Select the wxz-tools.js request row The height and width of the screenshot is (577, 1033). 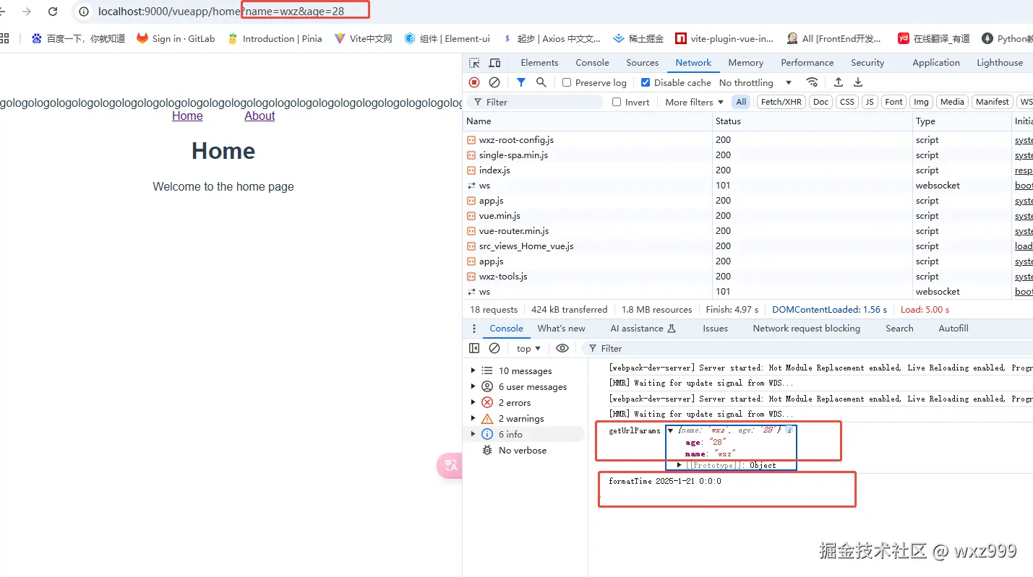click(747, 277)
